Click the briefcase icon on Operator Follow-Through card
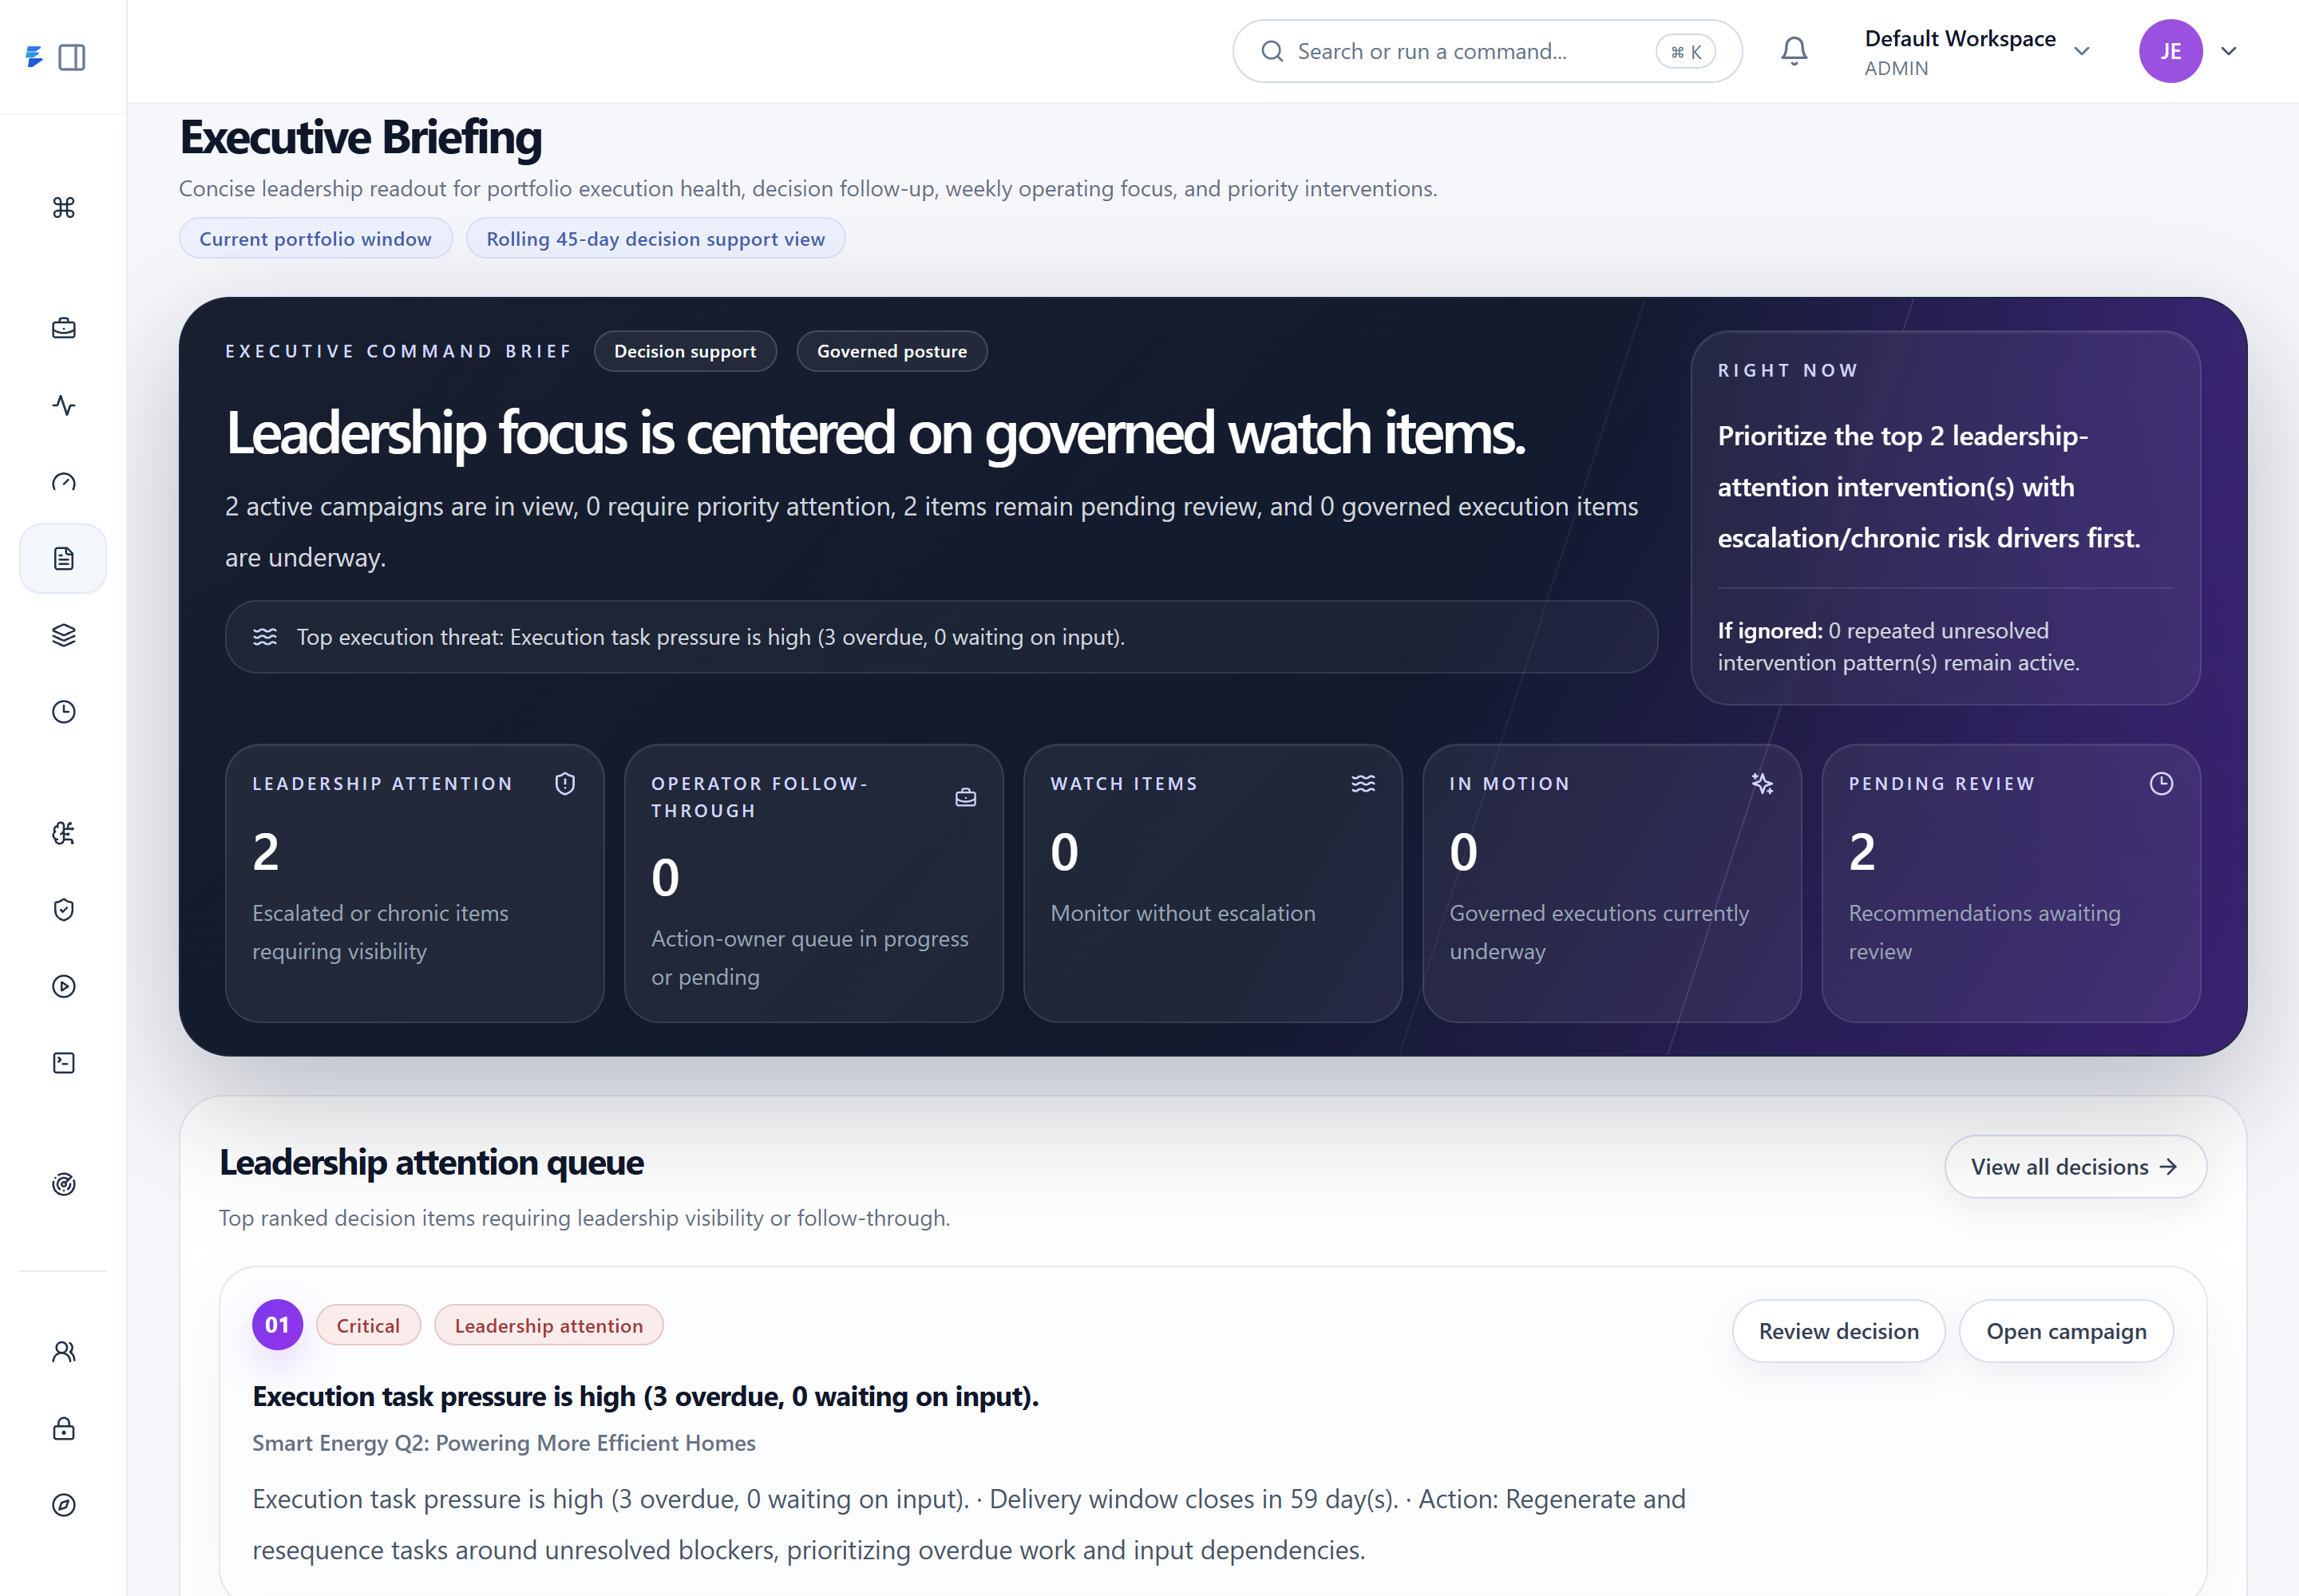2299x1596 pixels. pyautogui.click(x=965, y=797)
